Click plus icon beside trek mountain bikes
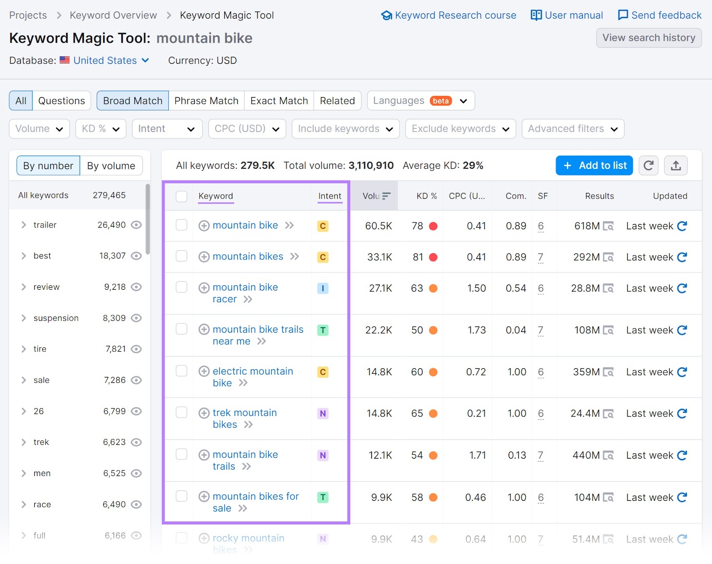Viewport: 712px width, 564px height. point(204,413)
